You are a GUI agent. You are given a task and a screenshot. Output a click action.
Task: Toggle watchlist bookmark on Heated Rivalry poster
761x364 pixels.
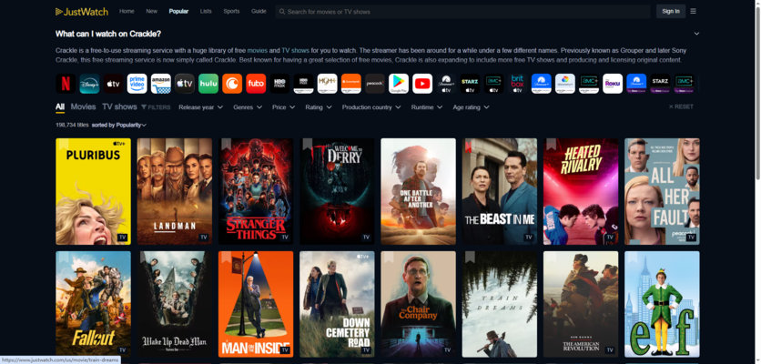(550, 144)
